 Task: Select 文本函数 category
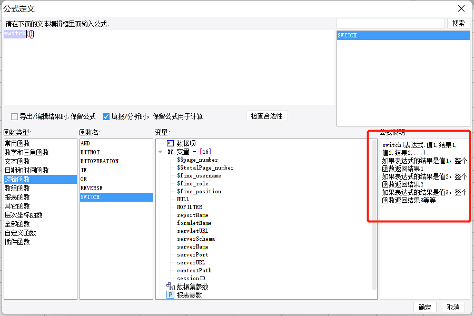[x=41, y=161]
